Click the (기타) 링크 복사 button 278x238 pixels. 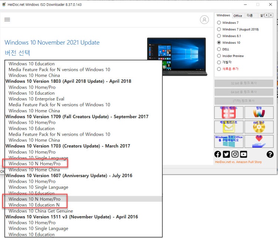pyautogui.click(x=244, y=101)
